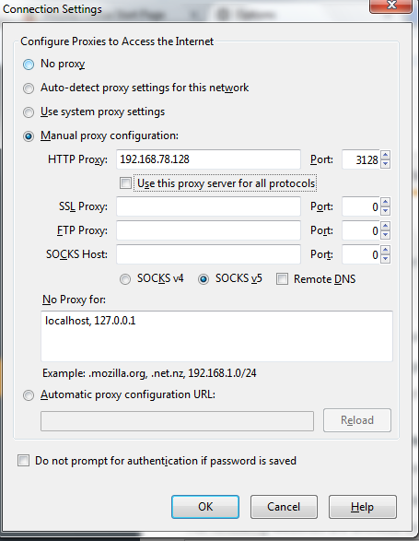Viewport: 419px width, 541px height.
Task: Check Do not prompt for authentication box
Action: click(23, 460)
